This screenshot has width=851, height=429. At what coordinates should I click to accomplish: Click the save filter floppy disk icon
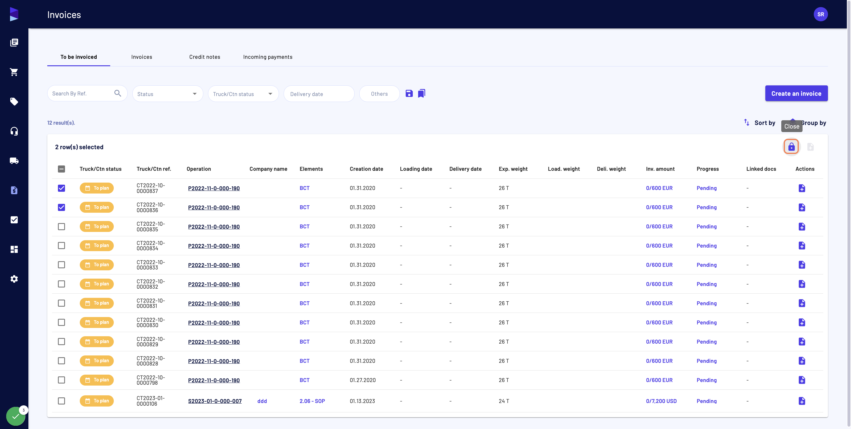coord(409,93)
